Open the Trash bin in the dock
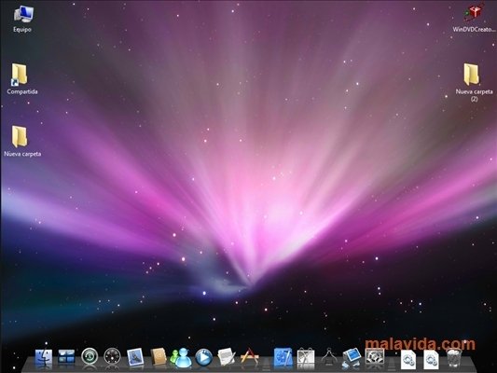The height and width of the screenshot is (373, 497). (x=454, y=358)
